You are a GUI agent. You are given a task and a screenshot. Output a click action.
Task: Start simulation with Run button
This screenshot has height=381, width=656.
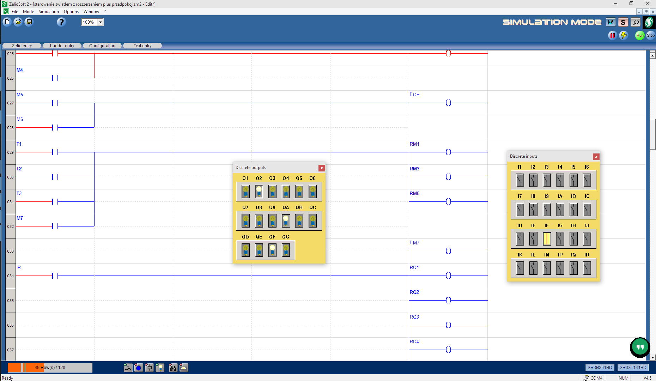tap(640, 35)
